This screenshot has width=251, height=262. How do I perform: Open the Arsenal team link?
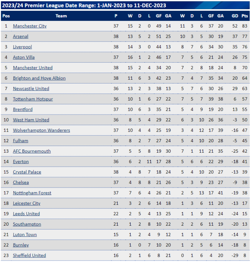click(21, 36)
